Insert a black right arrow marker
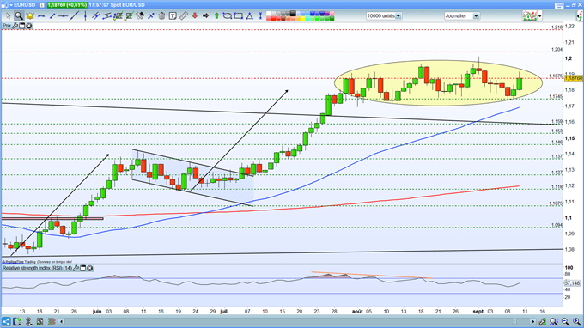This screenshot has height=328, width=584. [x=205, y=16]
